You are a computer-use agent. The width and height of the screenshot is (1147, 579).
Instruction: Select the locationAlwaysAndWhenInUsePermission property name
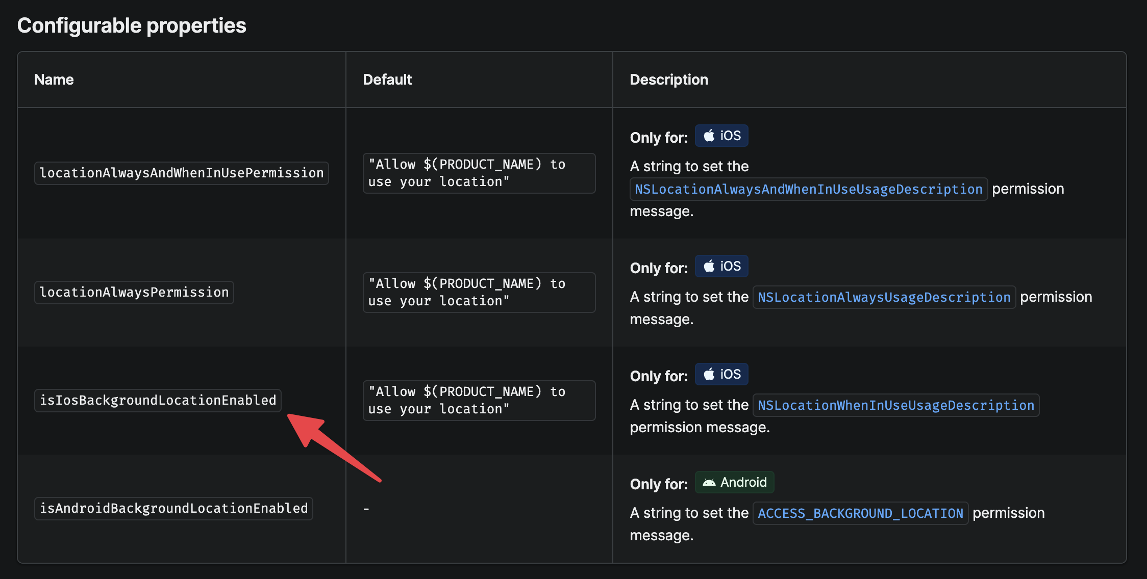coord(181,173)
